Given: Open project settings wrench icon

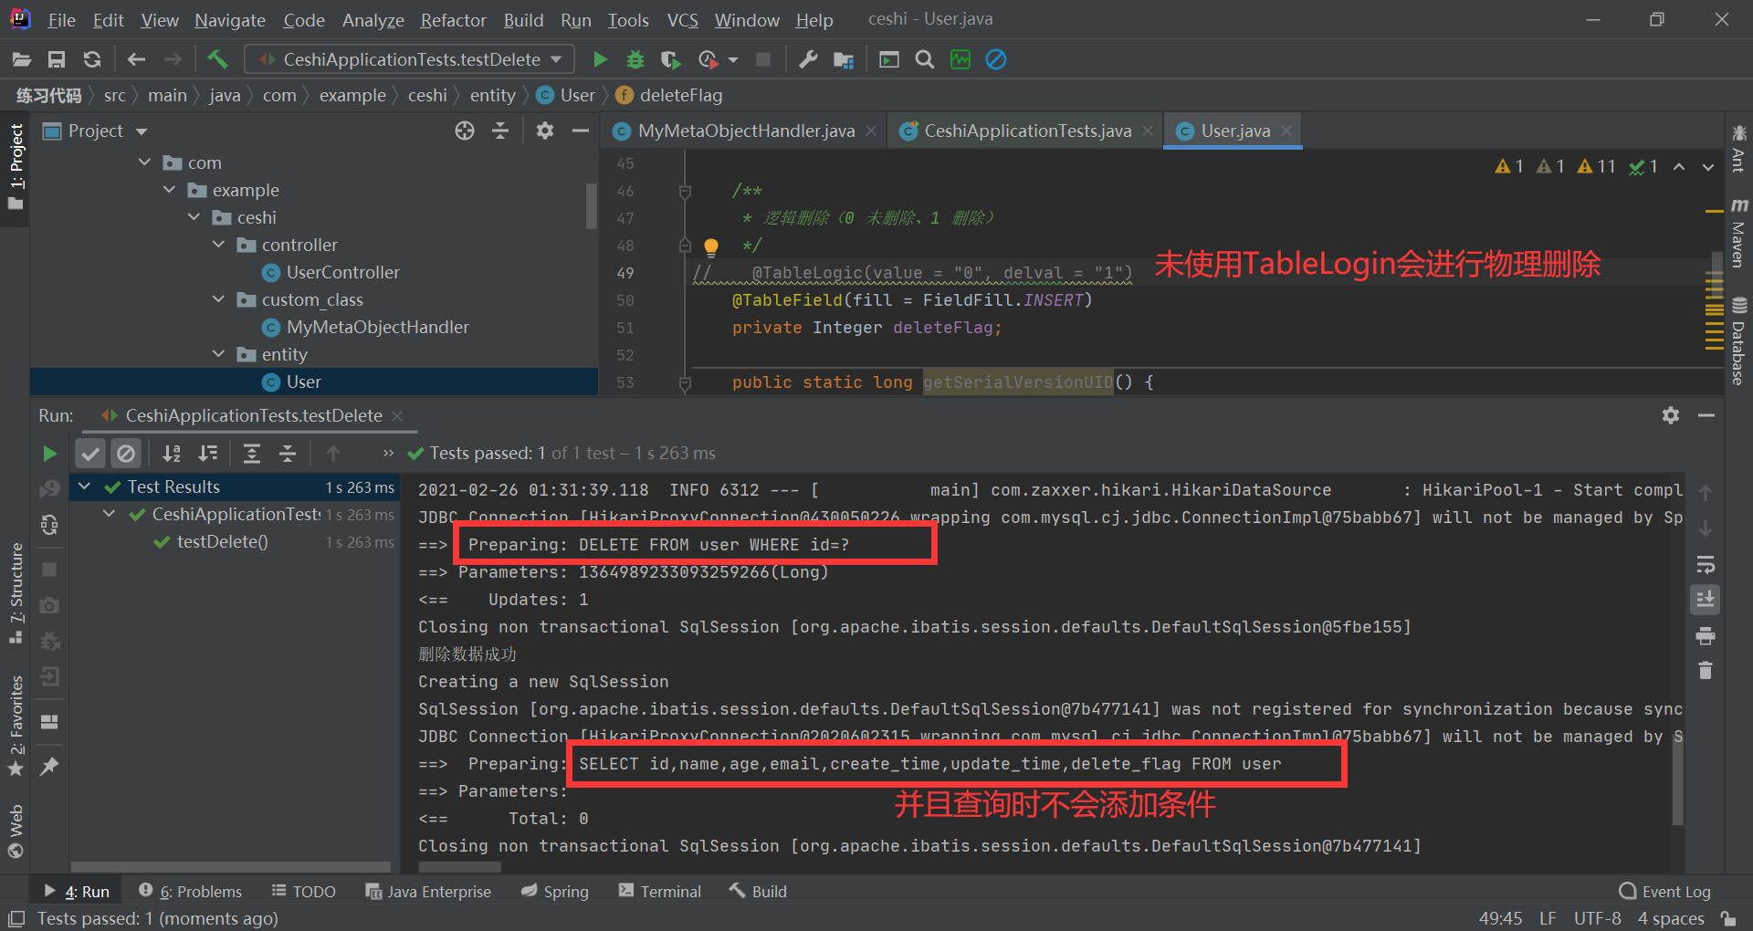Looking at the screenshot, I should 808,59.
